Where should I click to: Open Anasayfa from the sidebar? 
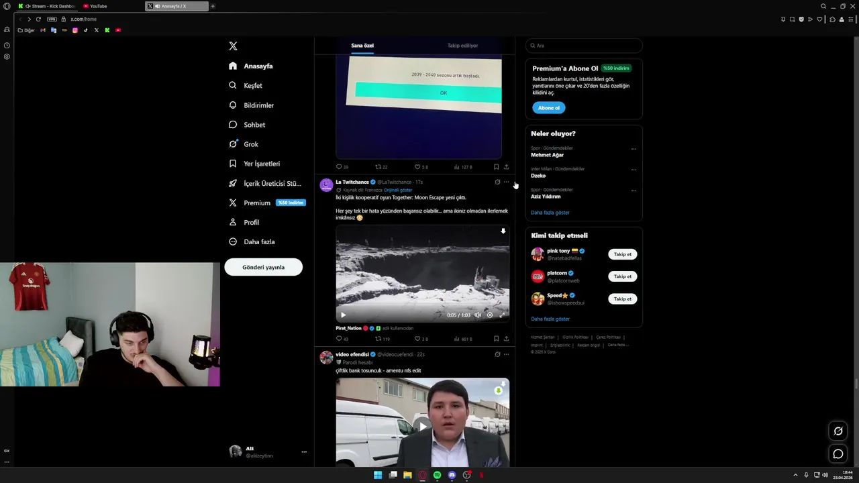[x=250, y=66]
